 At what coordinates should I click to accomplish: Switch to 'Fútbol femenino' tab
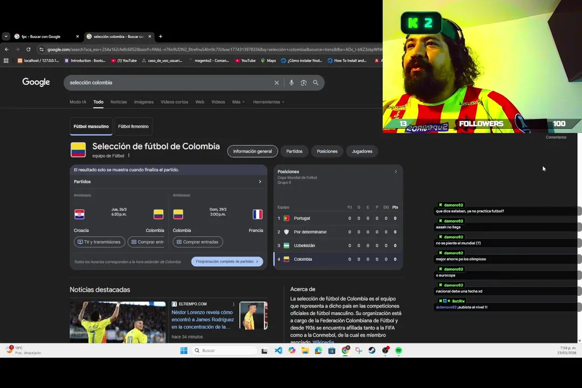[133, 126]
